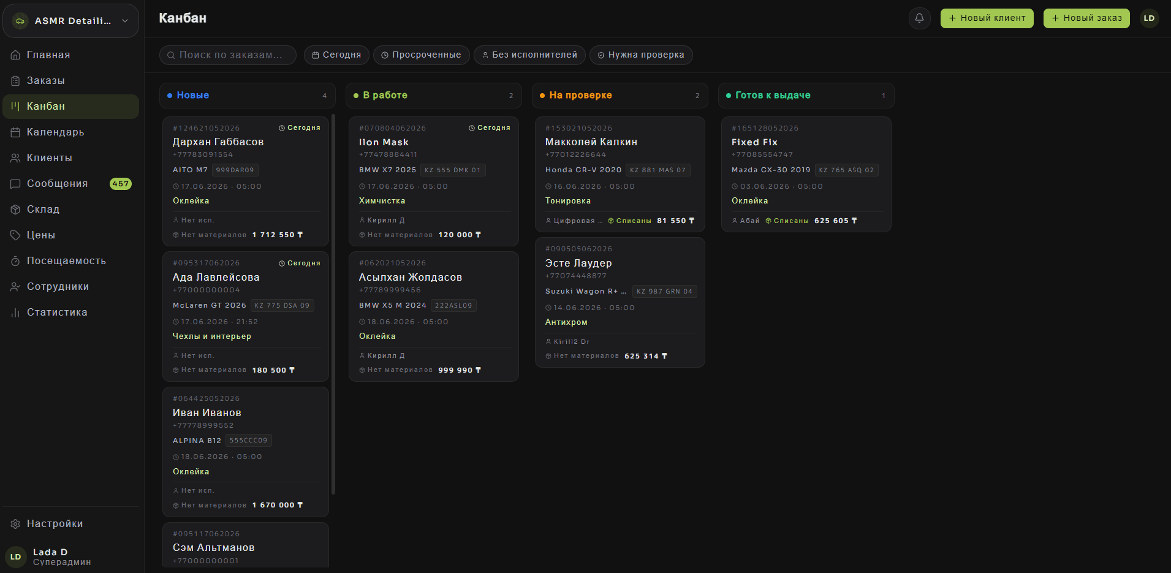Open Клиенты section
1171x573 pixels.
71,158
